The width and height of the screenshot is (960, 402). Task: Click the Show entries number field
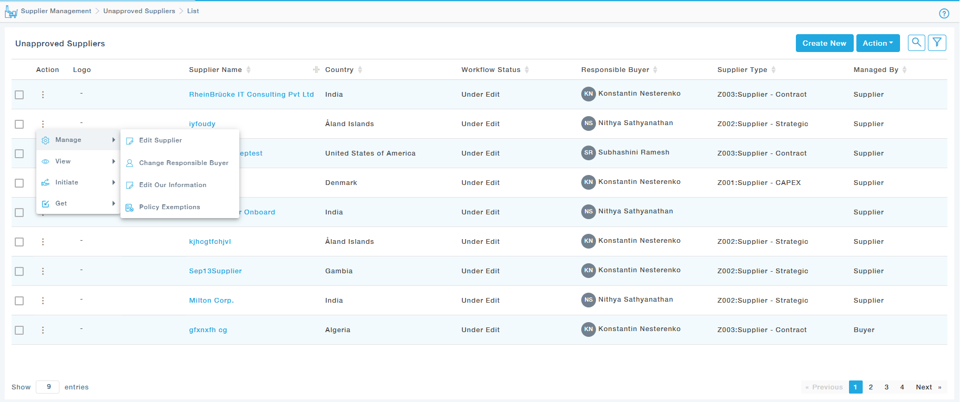click(48, 387)
